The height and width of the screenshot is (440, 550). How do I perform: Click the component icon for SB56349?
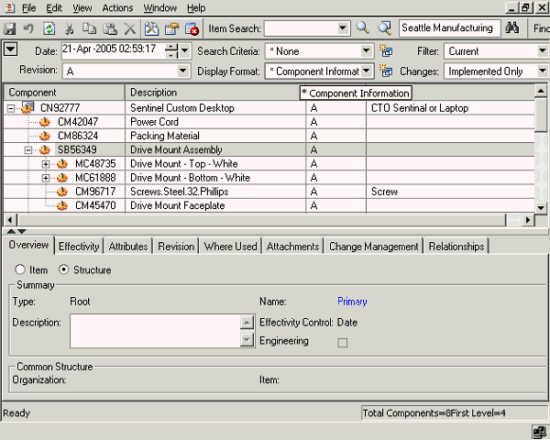[x=45, y=149]
